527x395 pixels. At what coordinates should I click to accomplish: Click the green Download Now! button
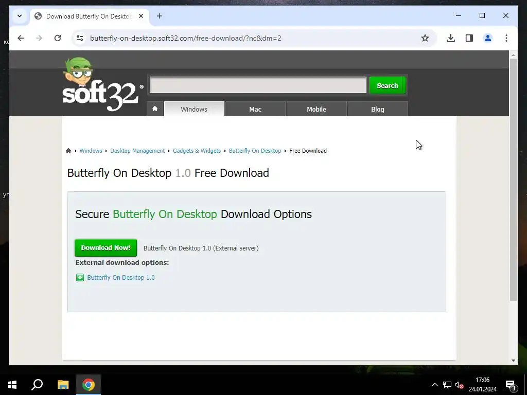(x=106, y=248)
